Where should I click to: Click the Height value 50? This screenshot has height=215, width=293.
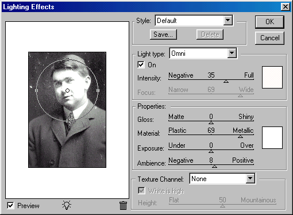222,200
